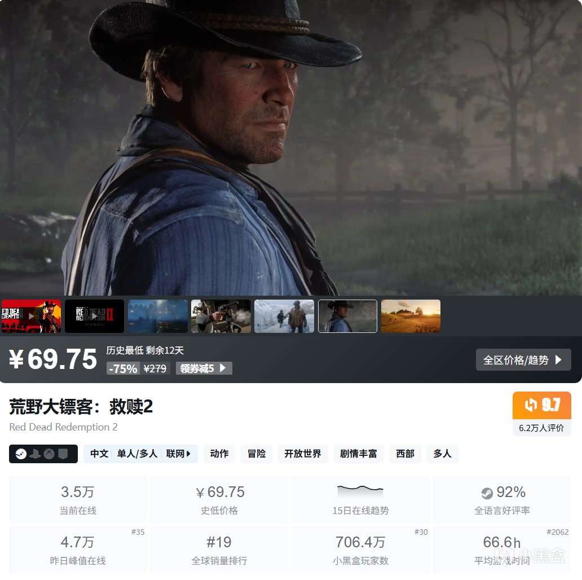Select the Steam platform icon

pyautogui.click(x=21, y=454)
